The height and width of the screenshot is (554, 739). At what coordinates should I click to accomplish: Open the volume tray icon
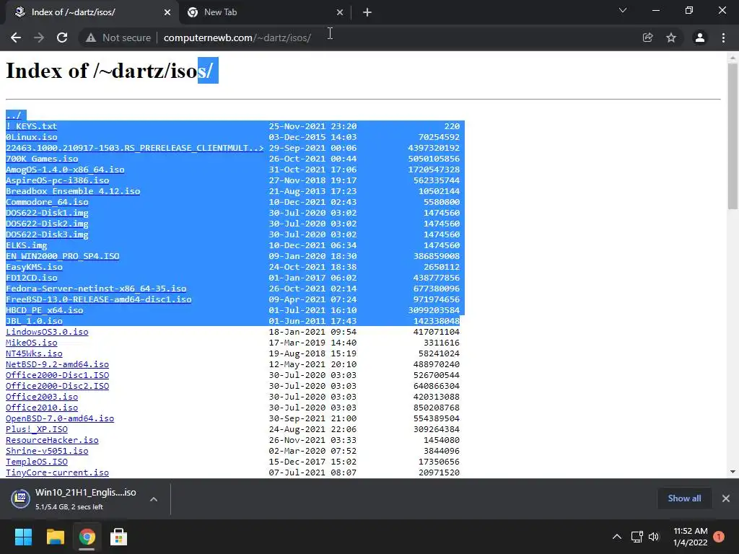tap(654, 537)
